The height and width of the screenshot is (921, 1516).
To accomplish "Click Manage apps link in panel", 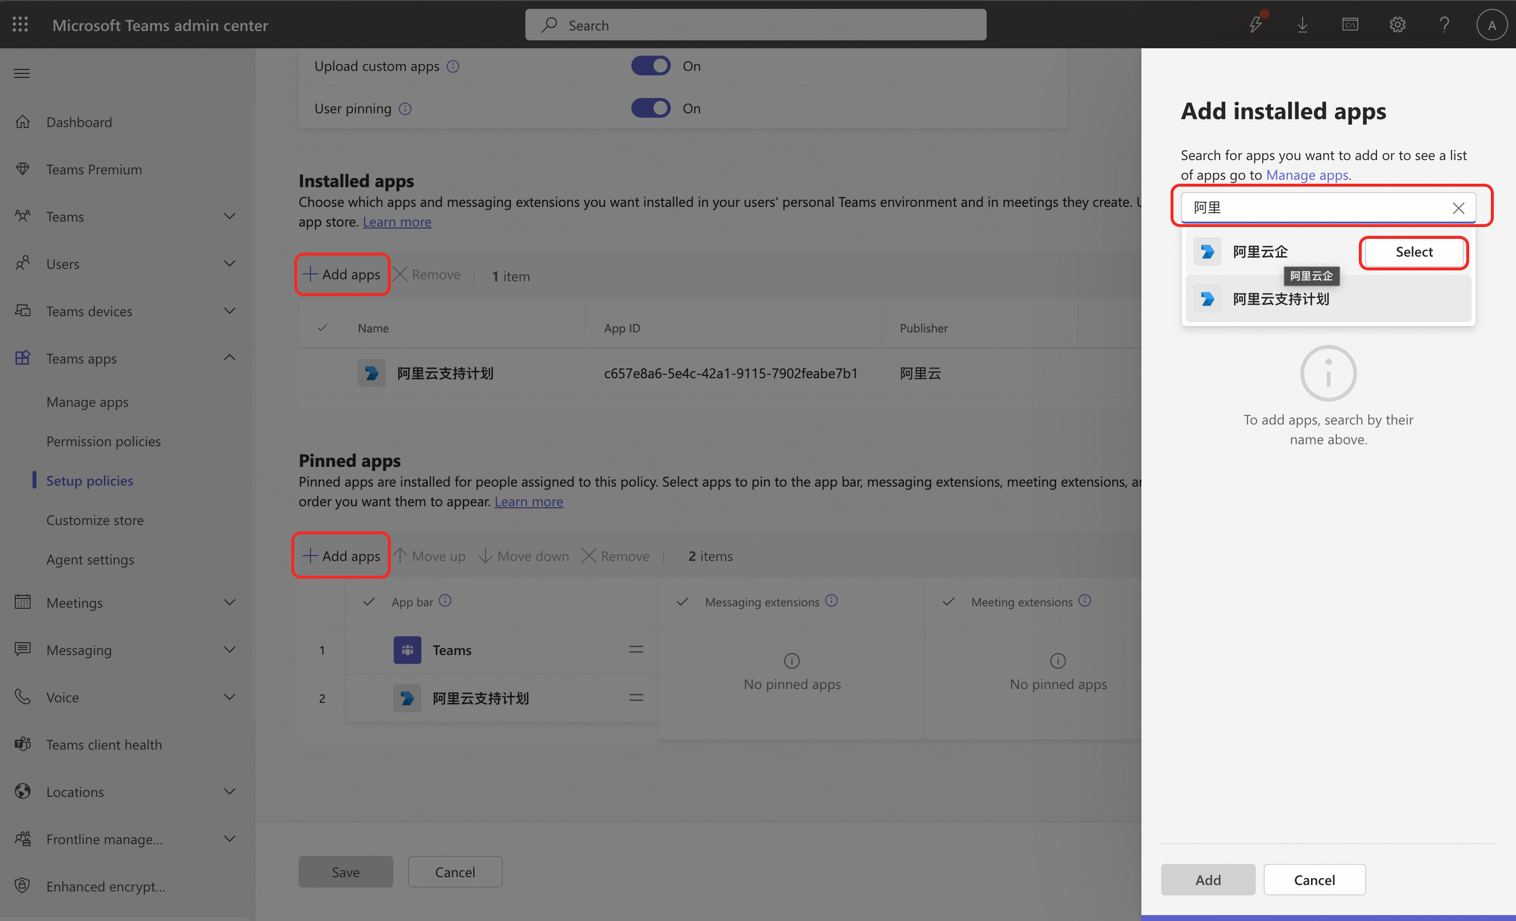I will click(x=1307, y=175).
